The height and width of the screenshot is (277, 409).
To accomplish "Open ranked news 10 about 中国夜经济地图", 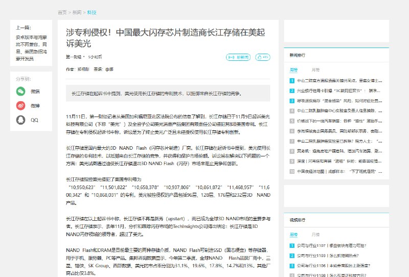I will point(339,171).
